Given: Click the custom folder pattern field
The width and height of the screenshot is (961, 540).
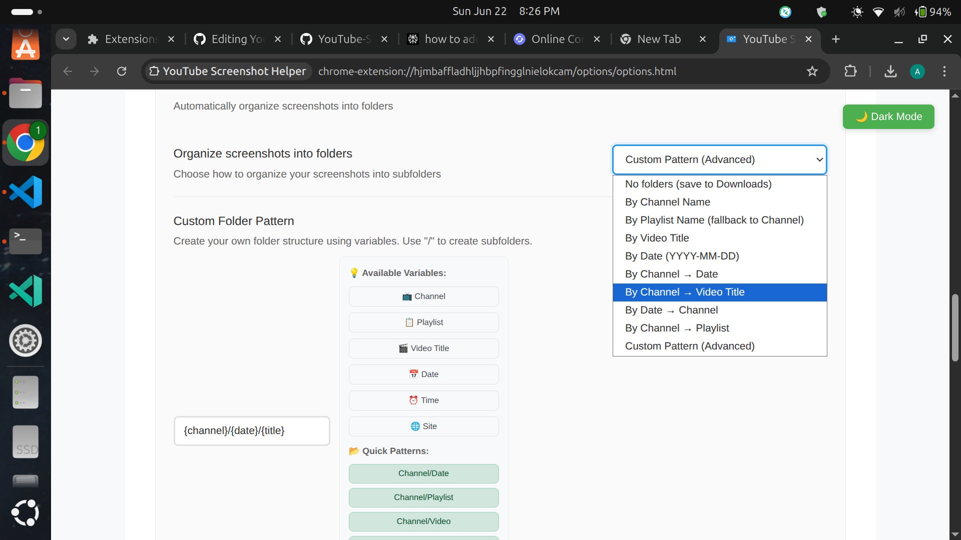Looking at the screenshot, I should (251, 430).
